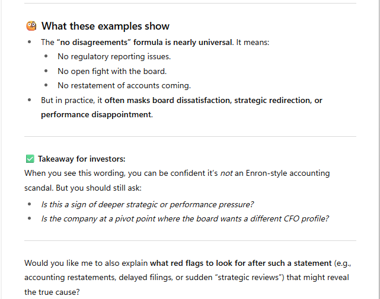Click the question about deeper strategic pressure
This screenshot has width=380, height=299.
[147, 204]
